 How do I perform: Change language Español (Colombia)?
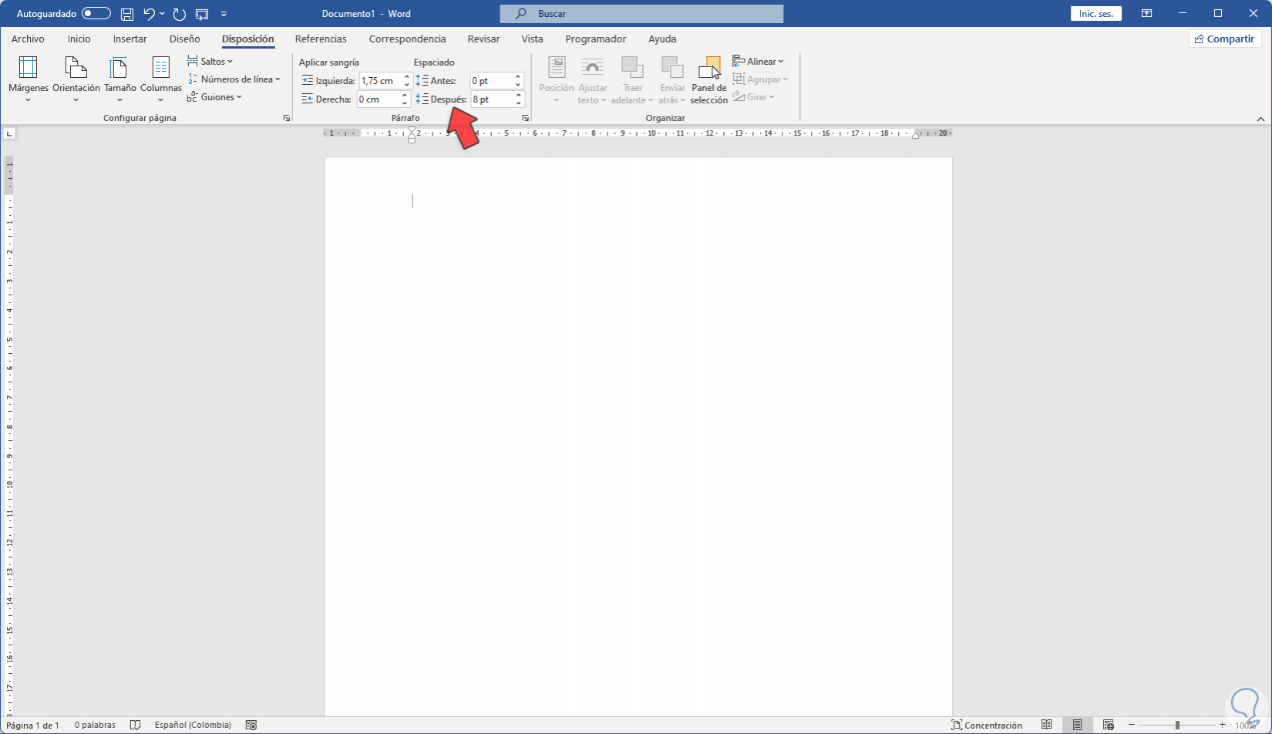193,725
